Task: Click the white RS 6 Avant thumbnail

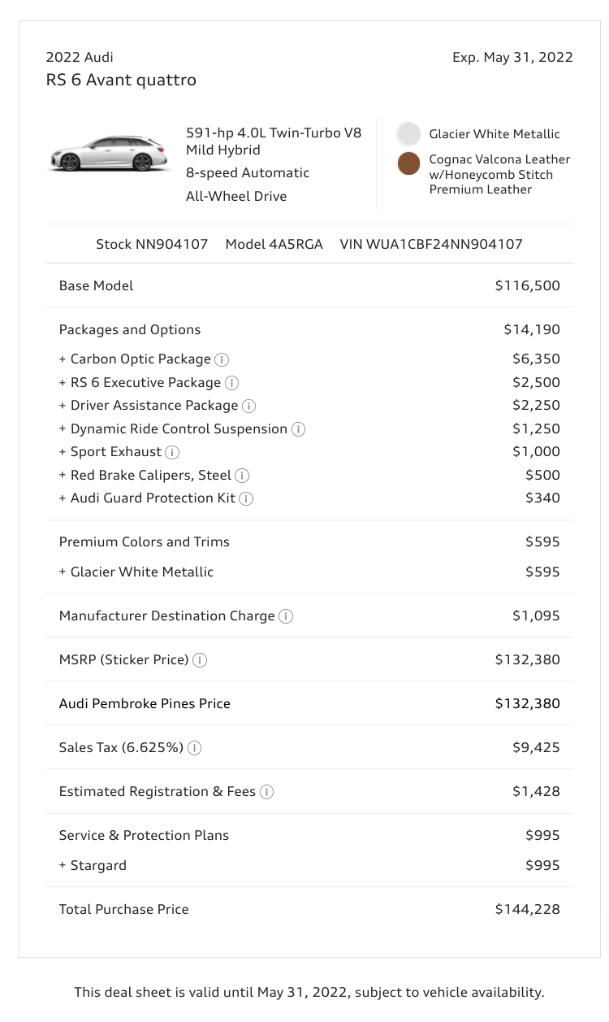Action: pyautogui.click(x=108, y=154)
